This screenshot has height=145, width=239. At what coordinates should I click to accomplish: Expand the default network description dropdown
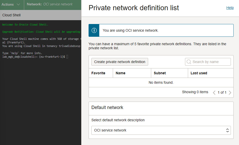click(161, 130)
